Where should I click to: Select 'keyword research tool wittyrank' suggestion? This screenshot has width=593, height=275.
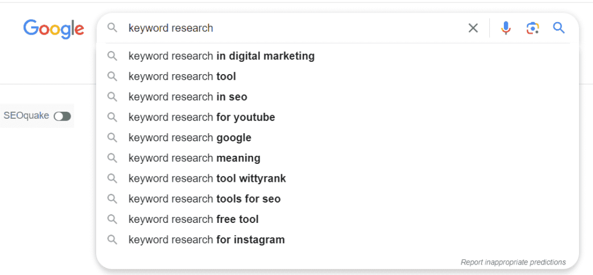coord(338,178)
